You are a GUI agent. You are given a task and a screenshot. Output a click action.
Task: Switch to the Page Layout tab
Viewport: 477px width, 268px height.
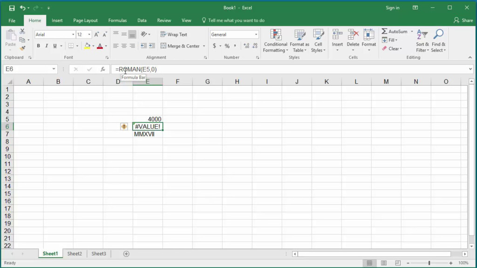(85, 20)
